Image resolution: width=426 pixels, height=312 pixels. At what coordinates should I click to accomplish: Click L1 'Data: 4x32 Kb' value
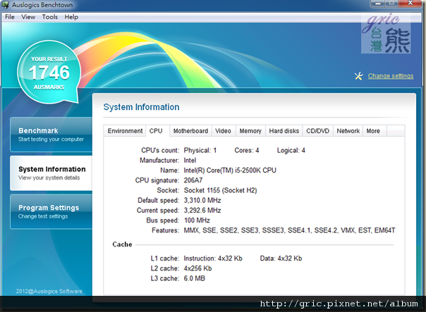tap(281, 258)
